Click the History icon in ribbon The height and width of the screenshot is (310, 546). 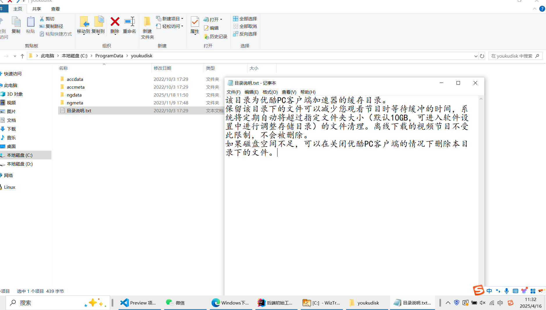tap(206, 37)
